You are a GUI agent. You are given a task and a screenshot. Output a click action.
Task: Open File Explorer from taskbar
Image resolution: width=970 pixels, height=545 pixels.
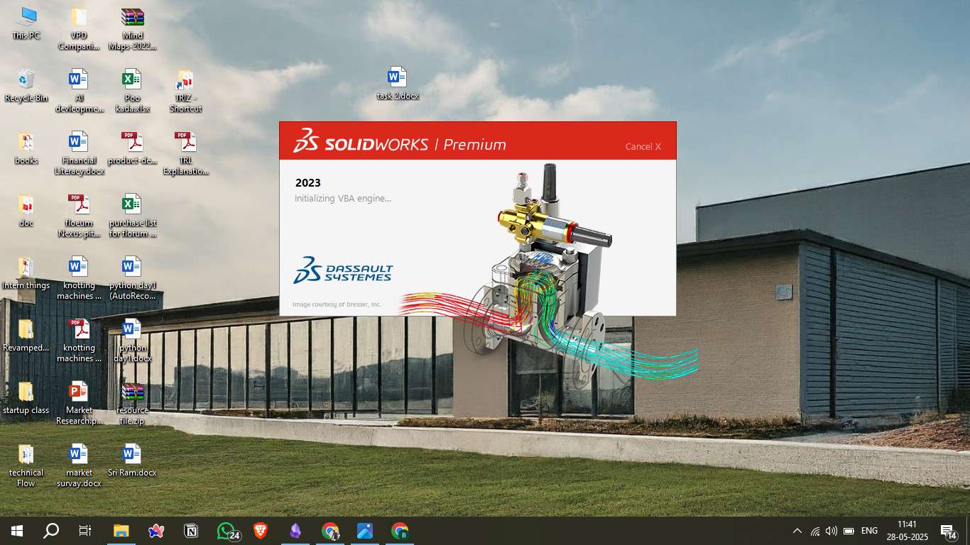click(x=121, y=531)
